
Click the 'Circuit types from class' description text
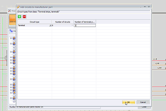pos(38,12)
